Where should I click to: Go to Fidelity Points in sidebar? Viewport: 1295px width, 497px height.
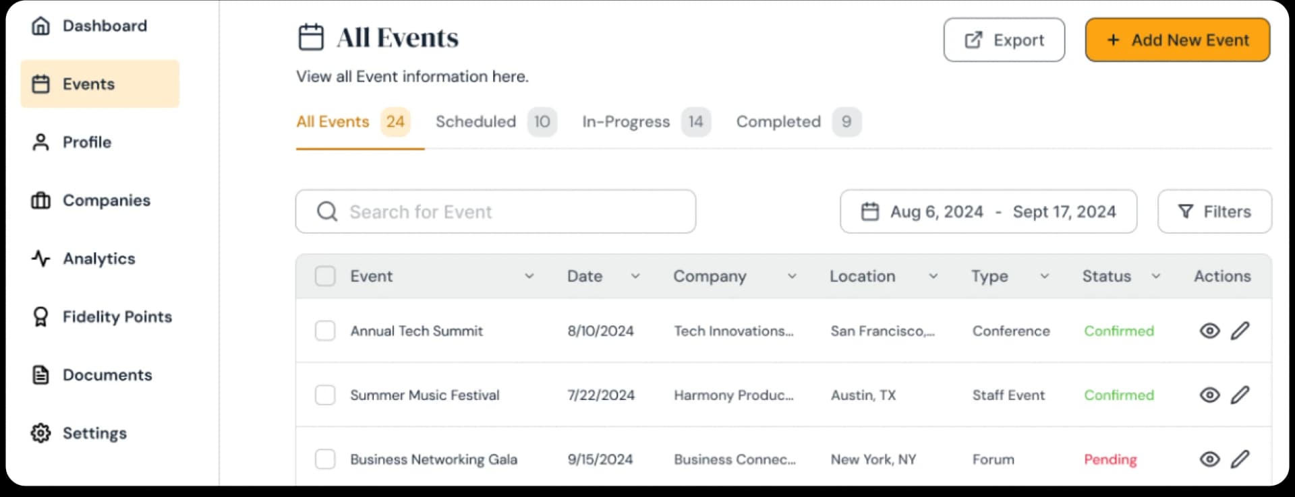[117, 317]
